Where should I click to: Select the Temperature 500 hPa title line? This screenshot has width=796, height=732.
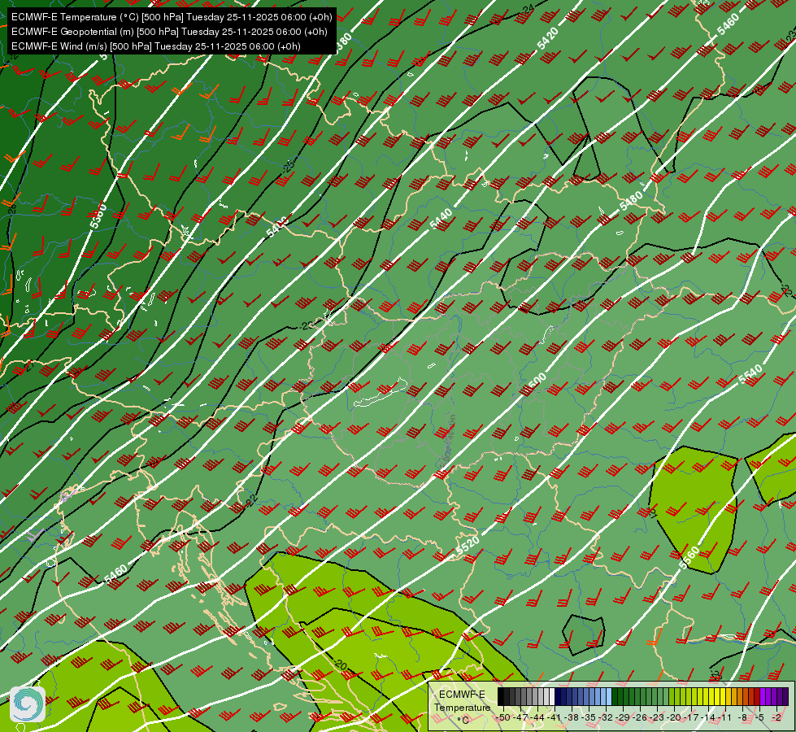click(172, 17)
